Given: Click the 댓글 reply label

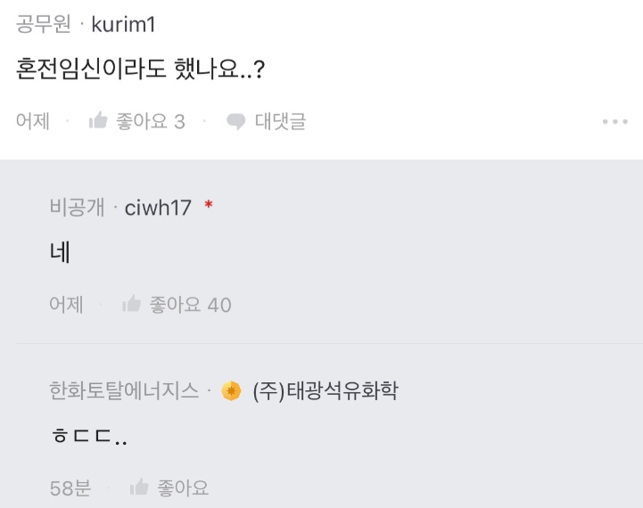Looking at the screenshot, I should click(280, 121).
